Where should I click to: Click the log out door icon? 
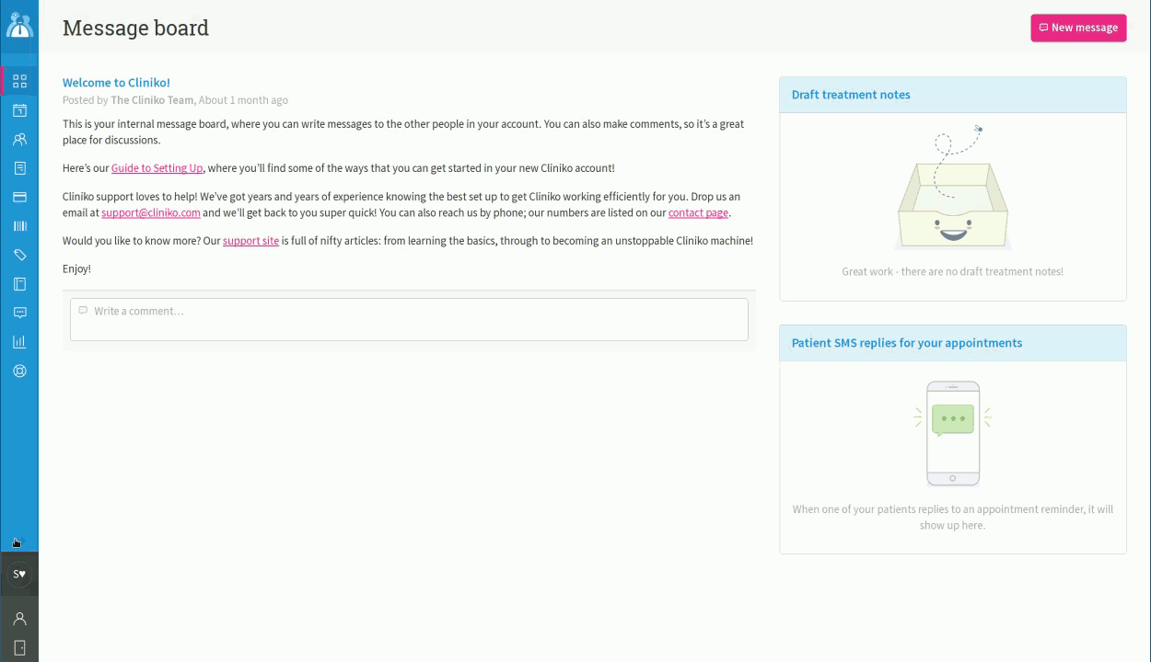[19, 648]
